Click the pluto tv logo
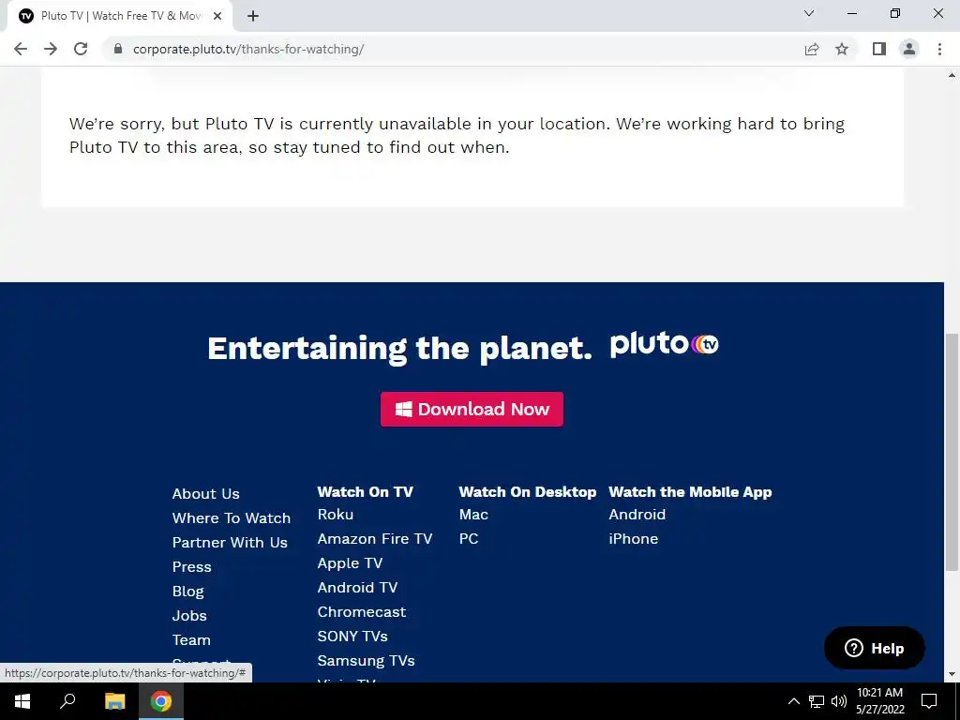 [x=665, y=344]
